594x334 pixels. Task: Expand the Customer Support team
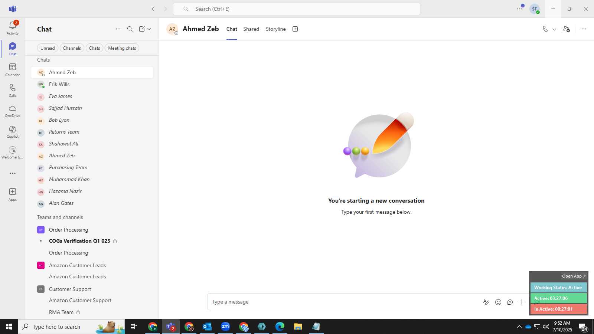point(92,289)
